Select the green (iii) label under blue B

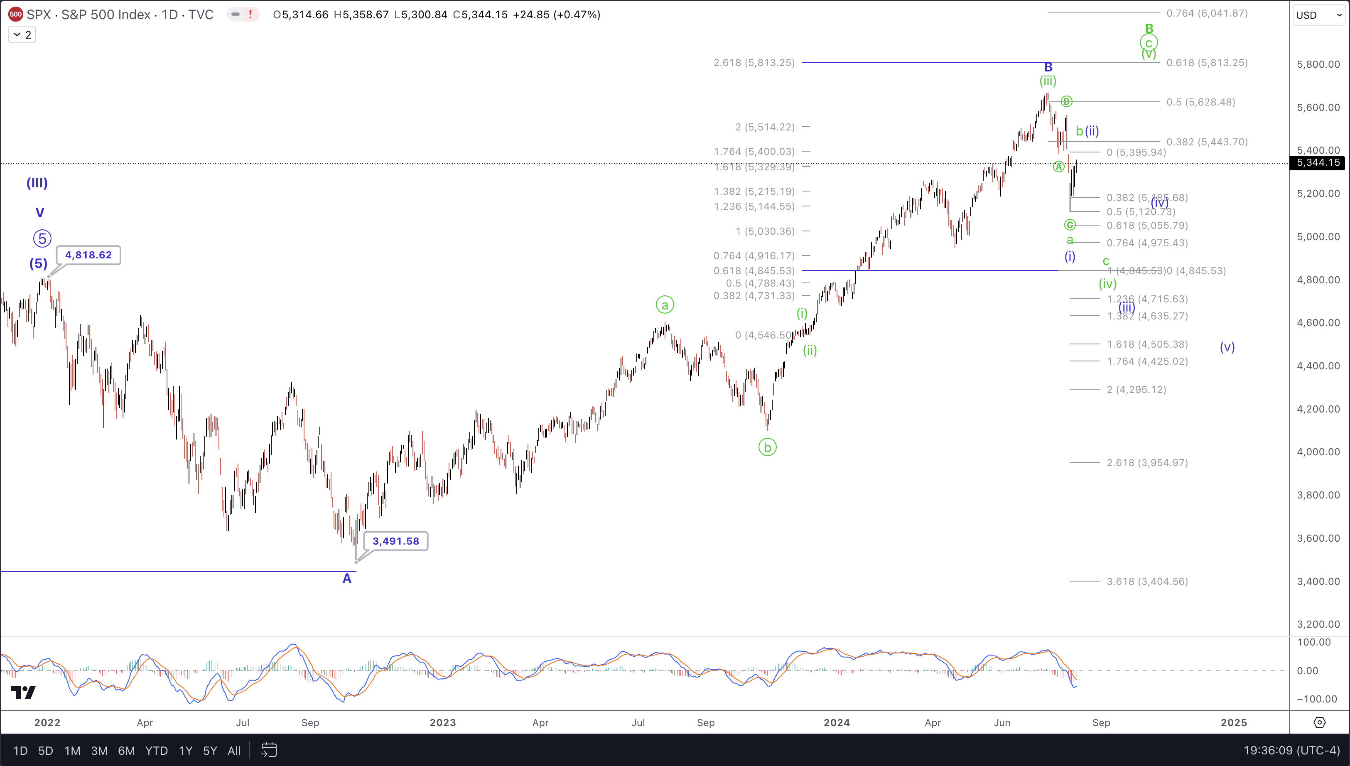coord(1048,81)
